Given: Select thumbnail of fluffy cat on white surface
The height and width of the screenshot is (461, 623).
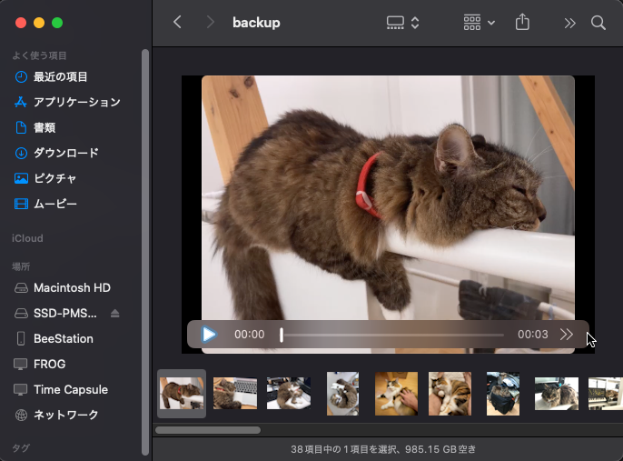Looking at the screenshot, I should (556, 394).
